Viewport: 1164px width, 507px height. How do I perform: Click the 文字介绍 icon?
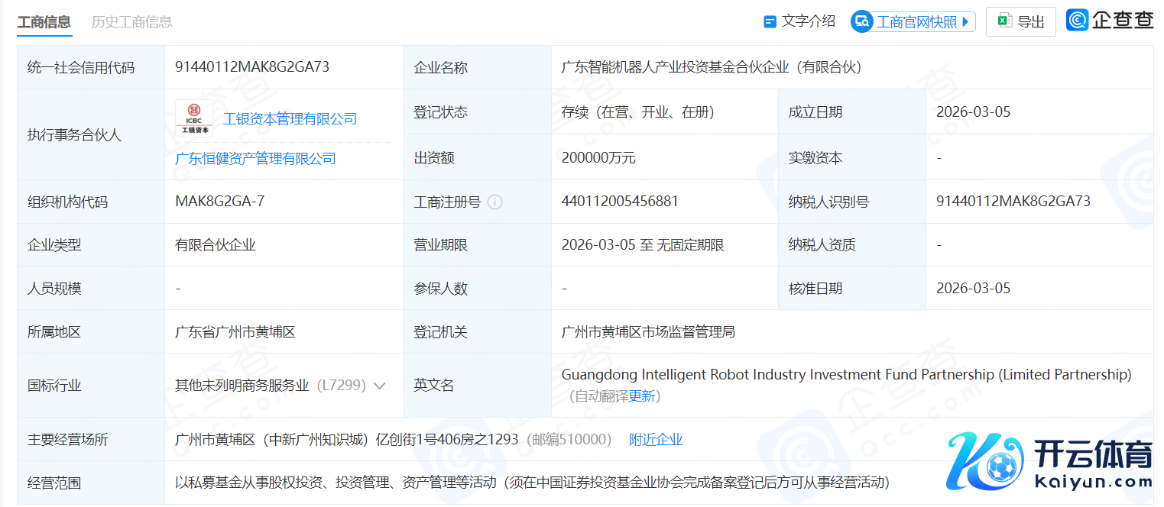pos(770,22)
